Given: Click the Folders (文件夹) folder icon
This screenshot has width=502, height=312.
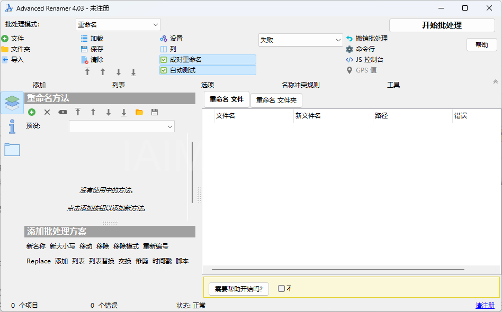Looking at the screenshot, I should tap(5, 49).
